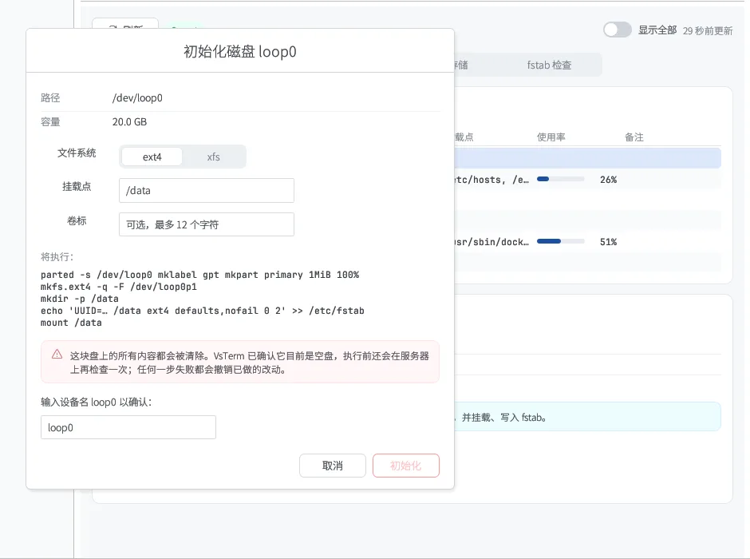Image resolution: width=750 pixels, height=559 pixels.
Task: Select the ext4 file system option
Action: click(152, 157)
